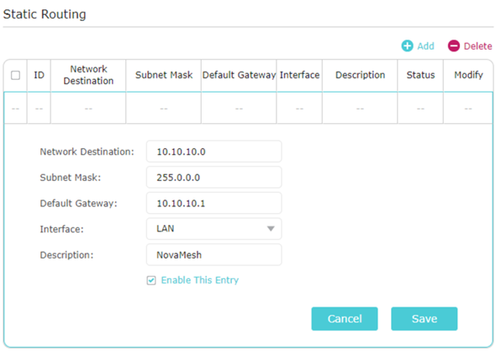This screenshot has width=496, height=352.
Task: Select the LAN interface combo box
Action: coord(214,229)
